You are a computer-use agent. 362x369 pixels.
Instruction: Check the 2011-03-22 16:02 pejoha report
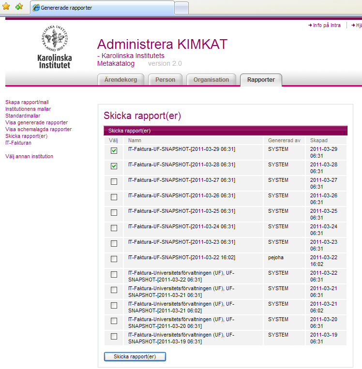pyautogui.click(x=114, y=259)
